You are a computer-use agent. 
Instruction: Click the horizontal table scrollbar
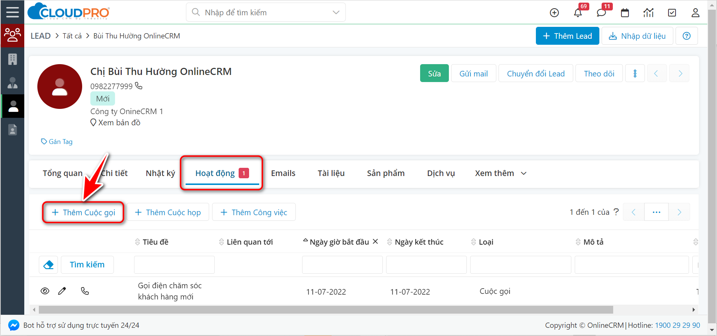pyautogui.click(x=326, y=310)
